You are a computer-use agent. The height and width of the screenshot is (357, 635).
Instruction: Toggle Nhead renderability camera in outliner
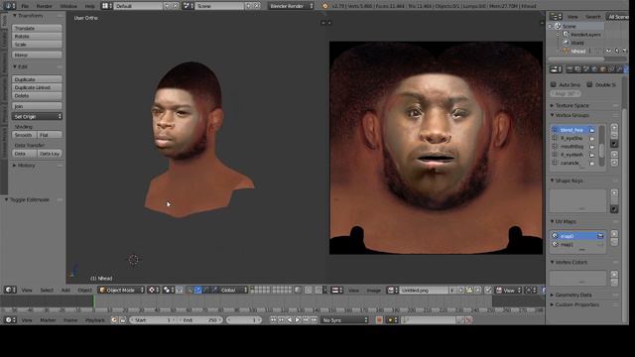pos(625,51)
